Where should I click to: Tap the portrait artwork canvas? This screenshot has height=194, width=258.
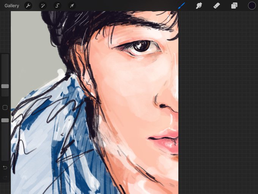click(94, 103)
